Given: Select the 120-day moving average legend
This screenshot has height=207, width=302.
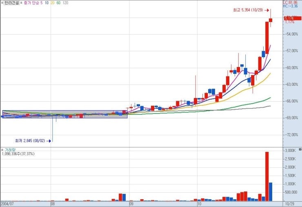Looking at the screenshot, I should [x=65, y=3].
